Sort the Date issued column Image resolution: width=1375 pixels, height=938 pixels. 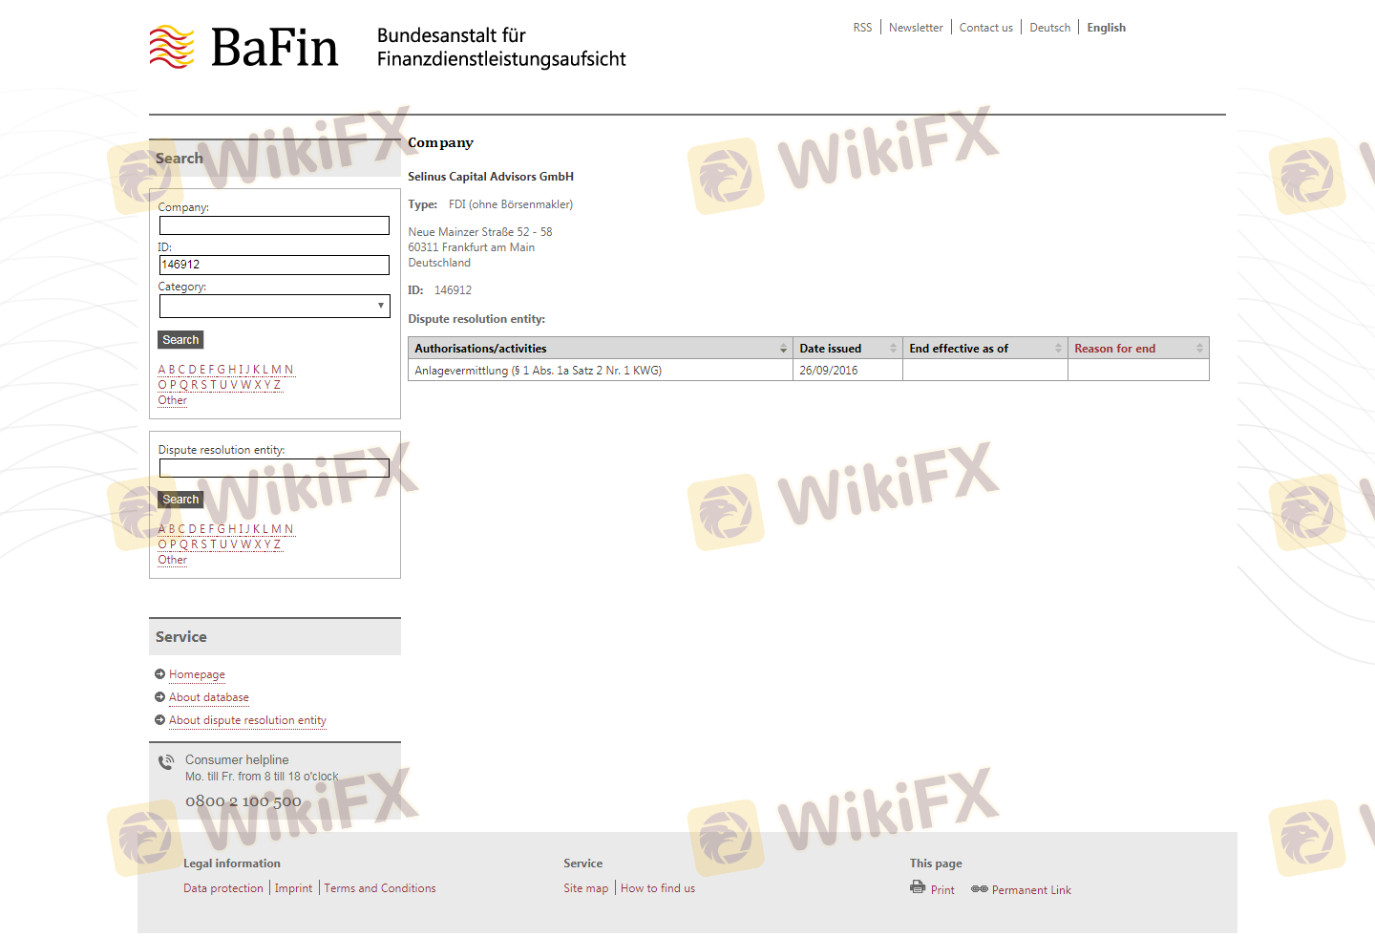[893, 349]
